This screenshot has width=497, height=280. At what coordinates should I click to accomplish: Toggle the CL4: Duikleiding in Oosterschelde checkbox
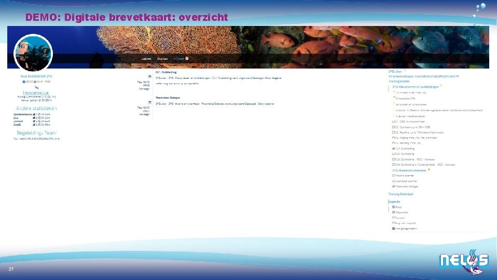pos(394,165)
